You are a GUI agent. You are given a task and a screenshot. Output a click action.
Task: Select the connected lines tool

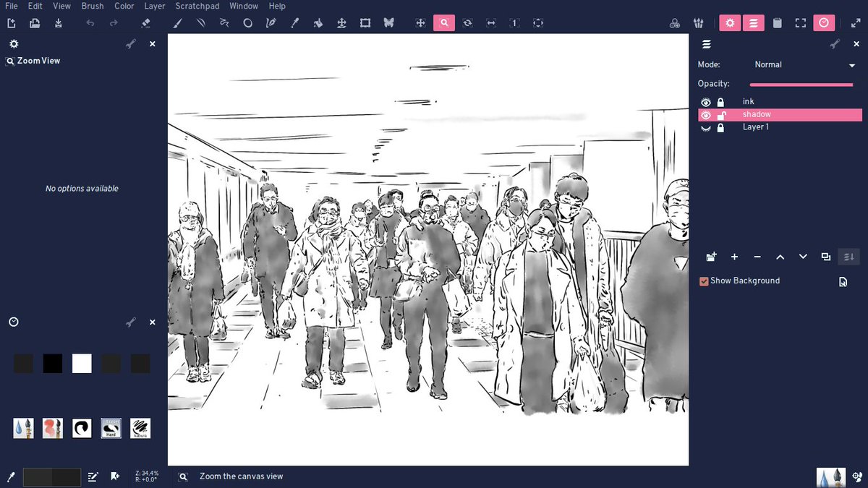pyautogui.click(x=224, y=23)
